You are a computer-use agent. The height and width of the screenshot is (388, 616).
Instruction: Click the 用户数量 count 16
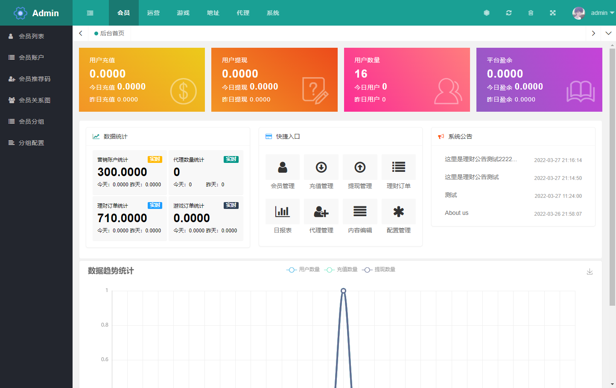coord(361,74)
